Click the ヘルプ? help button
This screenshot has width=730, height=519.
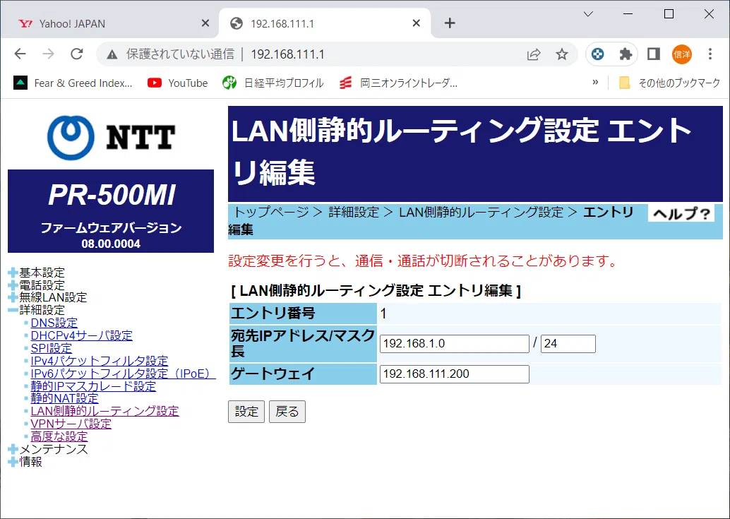click(x=681, y=213)
